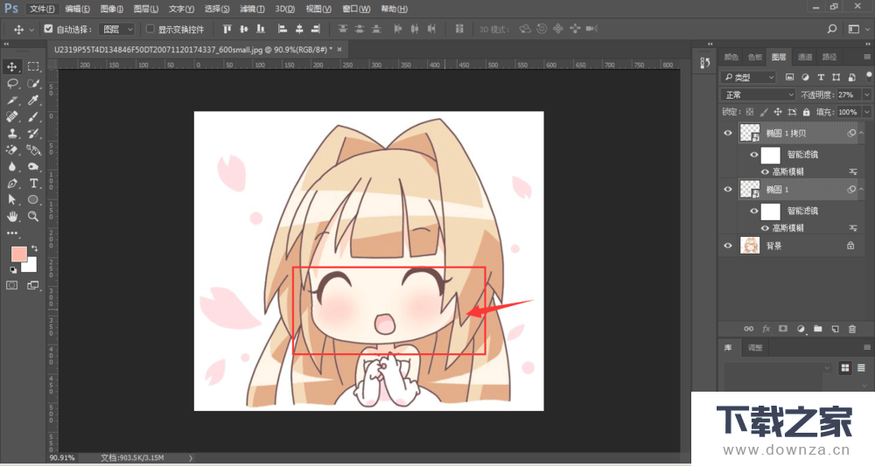
Task: Select the Rectangular Marquee tool
Action: [x=33, y=67]
